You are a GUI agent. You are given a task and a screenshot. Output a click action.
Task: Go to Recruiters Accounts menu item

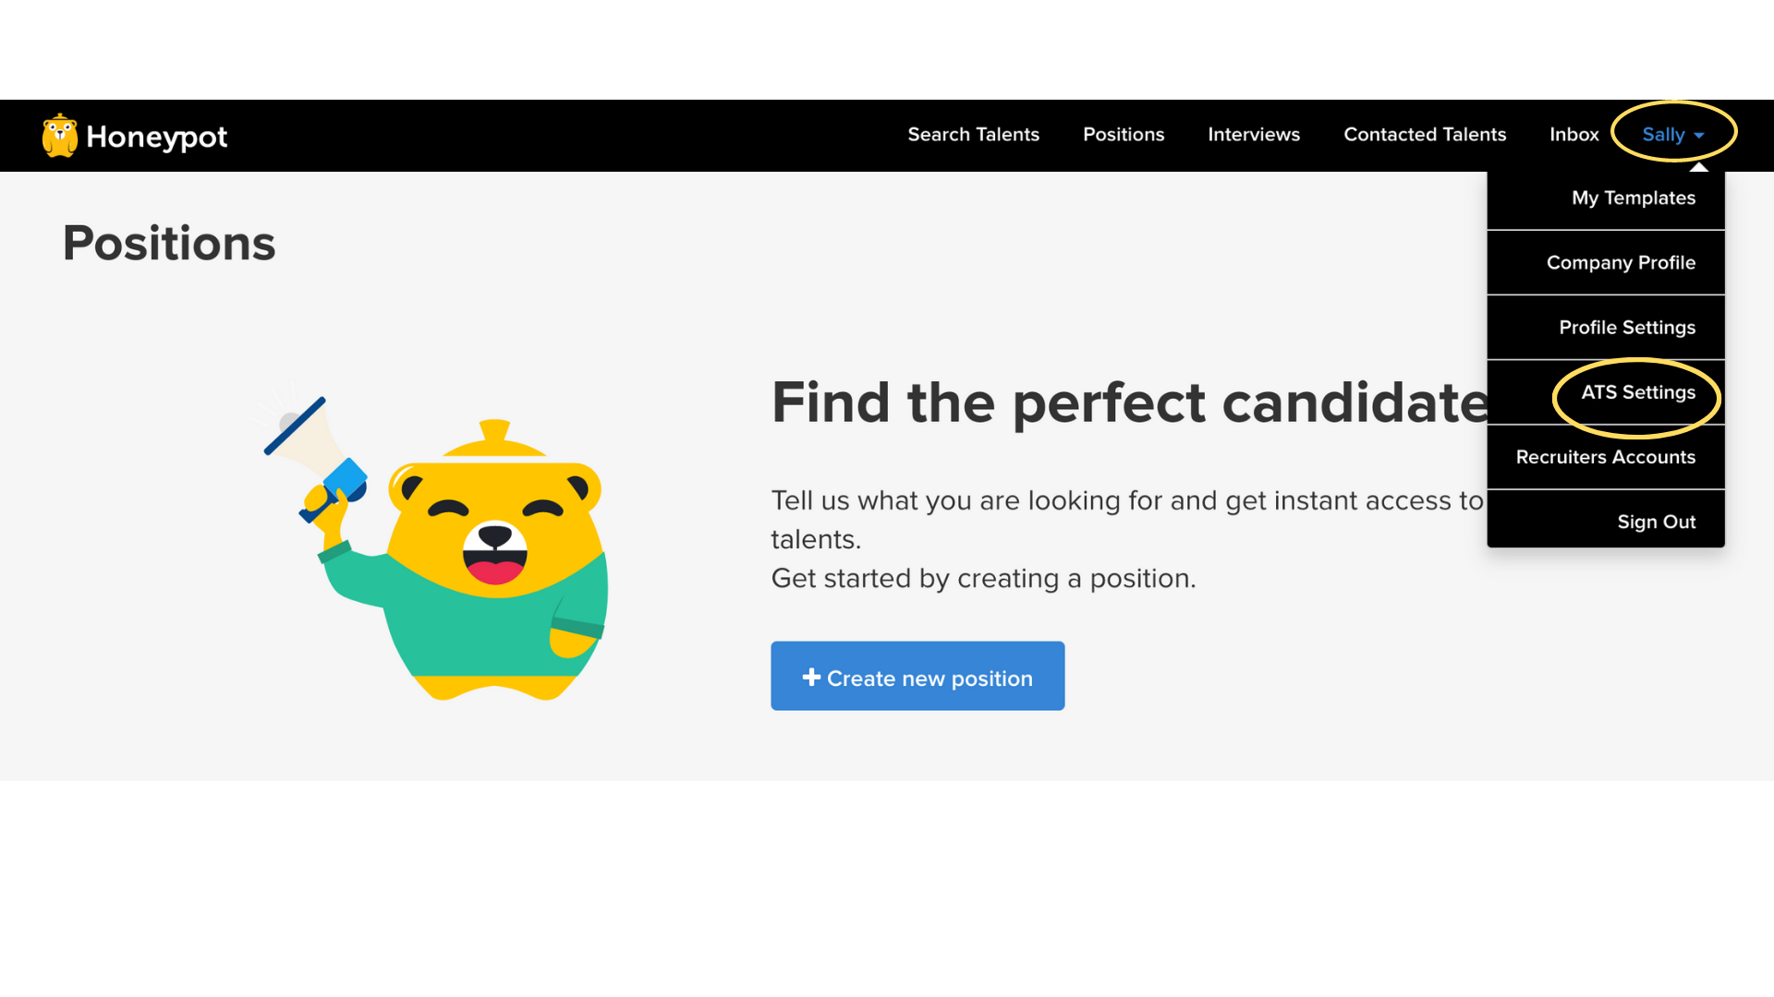1605,457
